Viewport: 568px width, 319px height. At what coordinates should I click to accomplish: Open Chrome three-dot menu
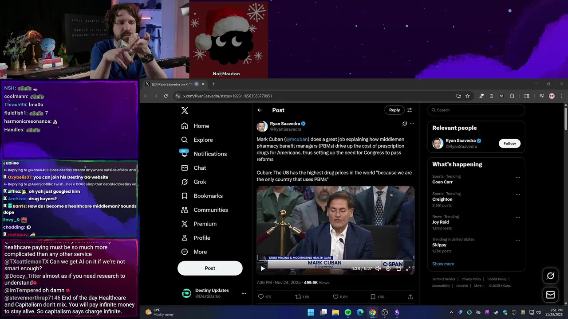pos(562,96)
